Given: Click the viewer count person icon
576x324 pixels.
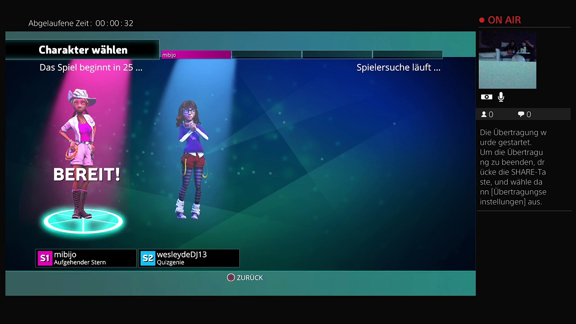Looking at the screenshot, I should [484, 115].
